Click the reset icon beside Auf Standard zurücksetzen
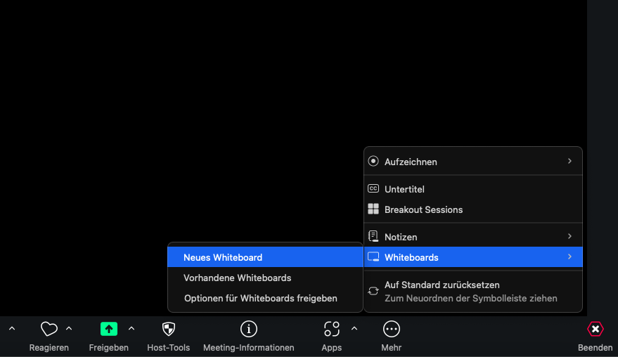 click(373, 291)
